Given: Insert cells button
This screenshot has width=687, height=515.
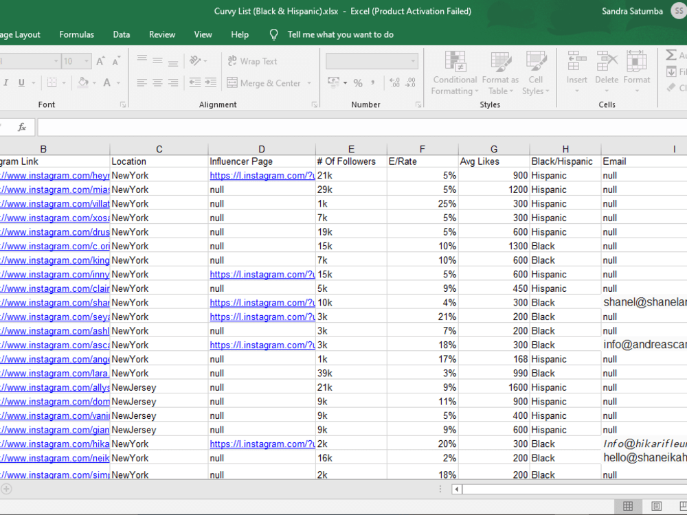Looking at the screenshot, I should point(576,72).
